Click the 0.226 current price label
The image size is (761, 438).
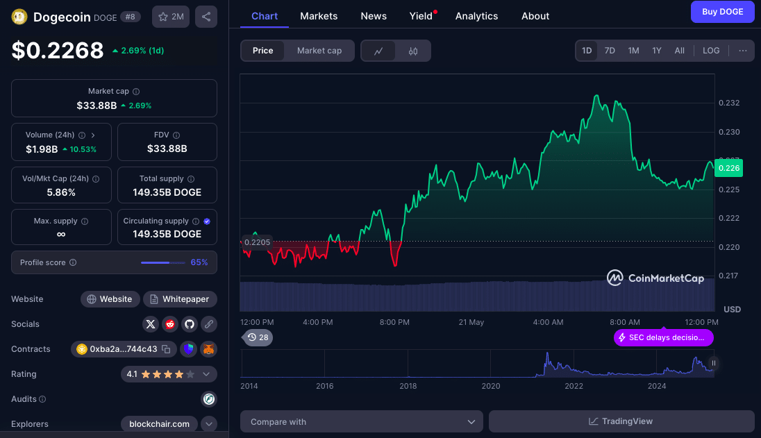(728, 168)
